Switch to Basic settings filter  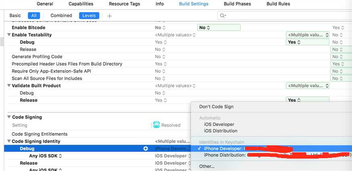click(15, 16)
